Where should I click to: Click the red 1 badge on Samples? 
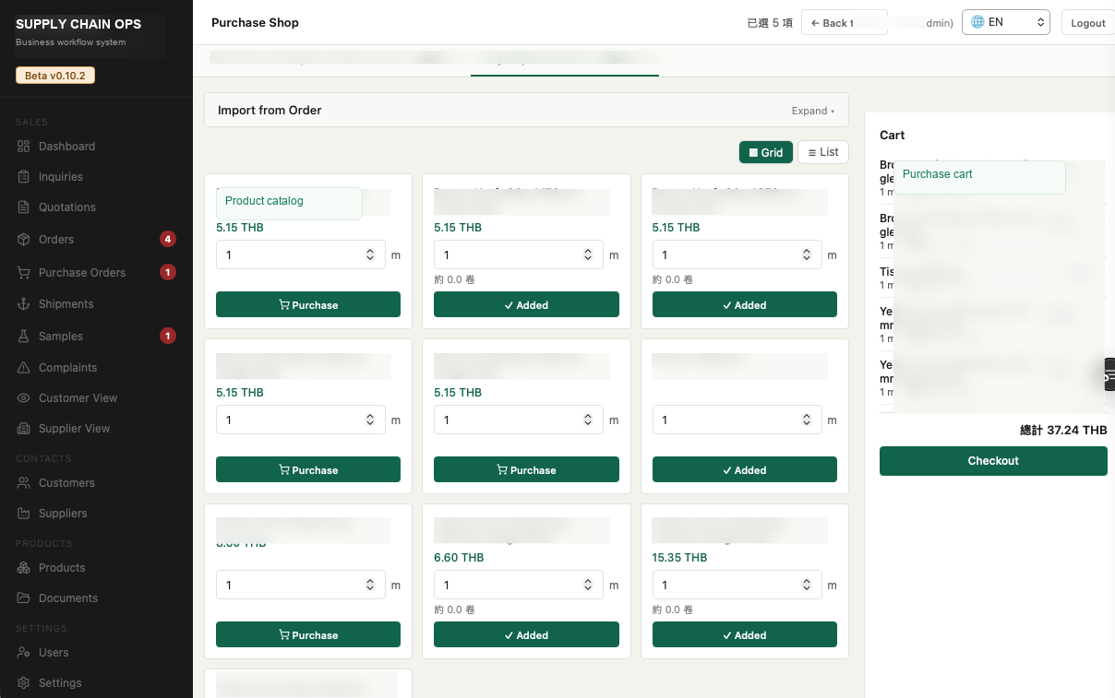point(168,336)
